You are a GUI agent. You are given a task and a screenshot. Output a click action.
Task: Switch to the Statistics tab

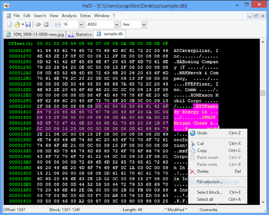pos(80,34)
